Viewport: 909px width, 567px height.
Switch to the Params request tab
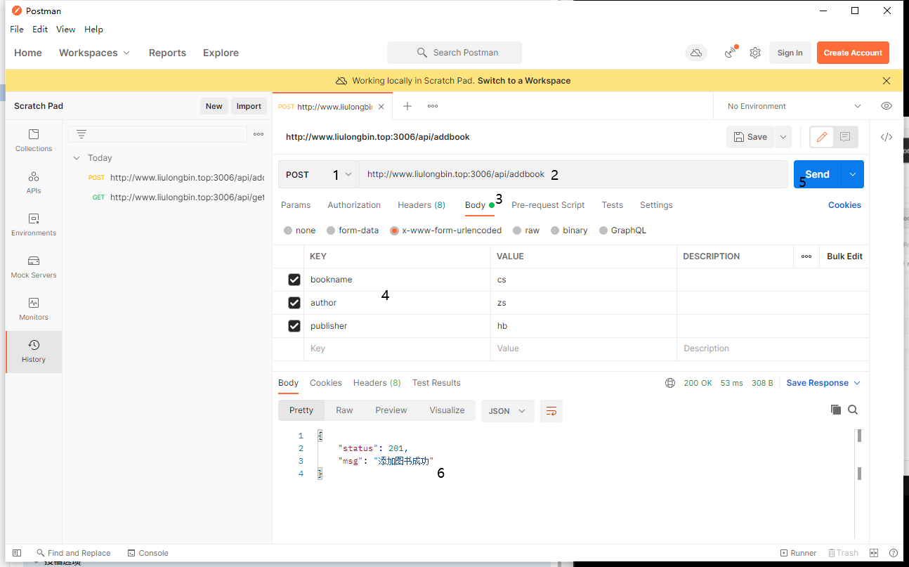click(x=296, y=205)
